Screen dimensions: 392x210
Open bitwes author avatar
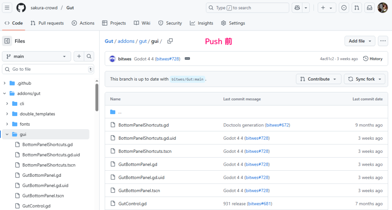112,59
